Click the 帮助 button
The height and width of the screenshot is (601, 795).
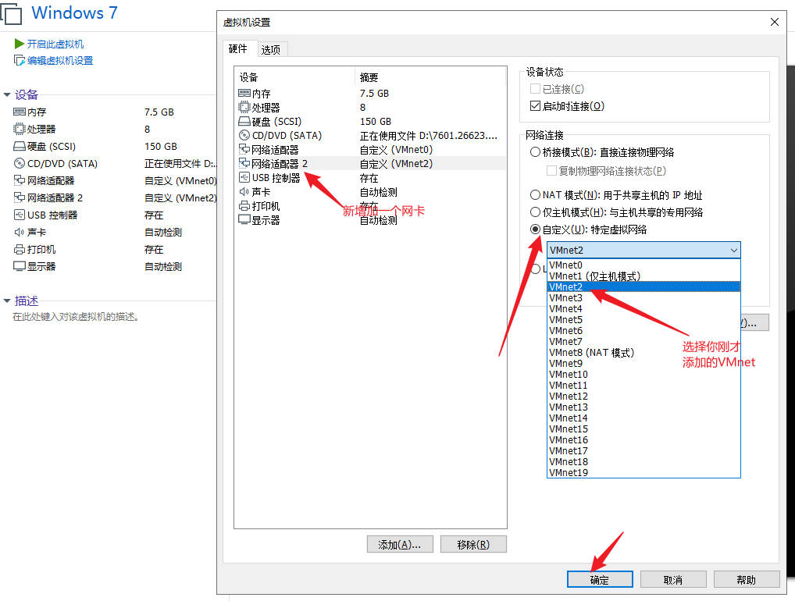coord(747,580)
